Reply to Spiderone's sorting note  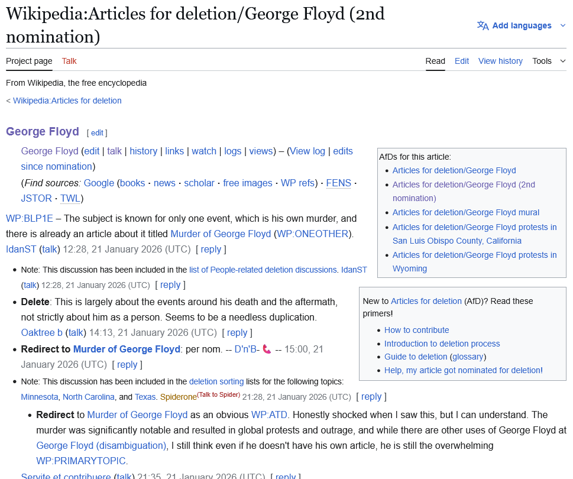(x=371, y=397)
